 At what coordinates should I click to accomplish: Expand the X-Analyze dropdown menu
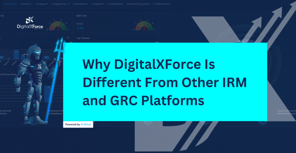42,4
